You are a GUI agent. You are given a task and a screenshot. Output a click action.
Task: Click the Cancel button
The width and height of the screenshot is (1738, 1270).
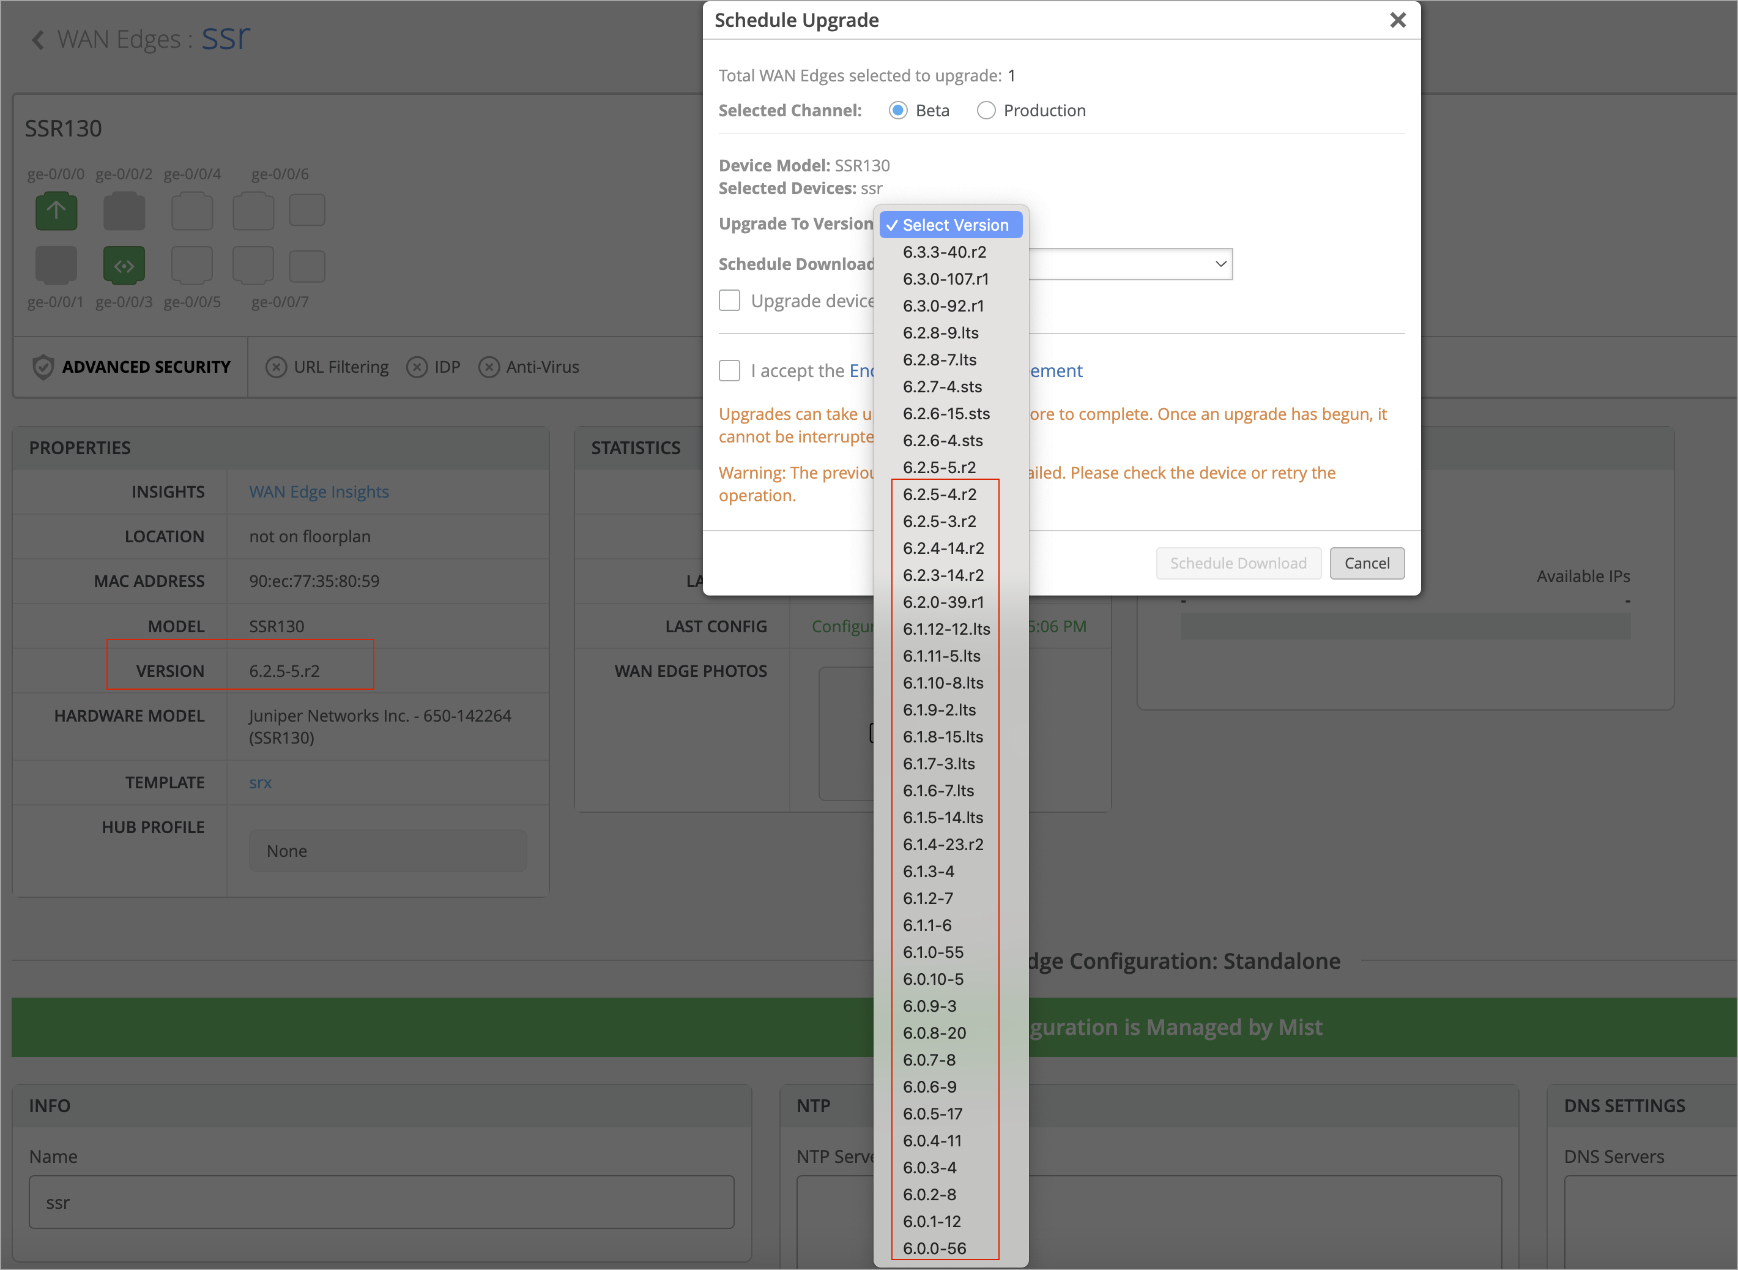[1366, 564]
